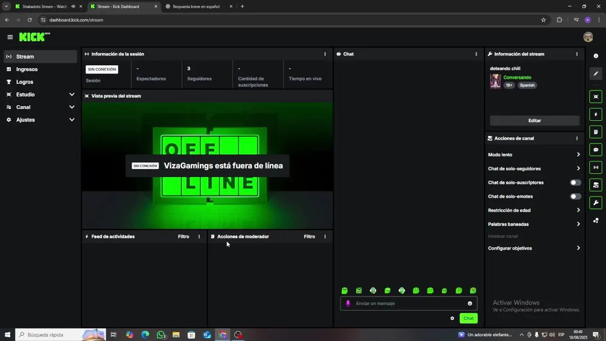606x341 pixels.
Task: Click the info icon in right sidebar
Action: 596,56
